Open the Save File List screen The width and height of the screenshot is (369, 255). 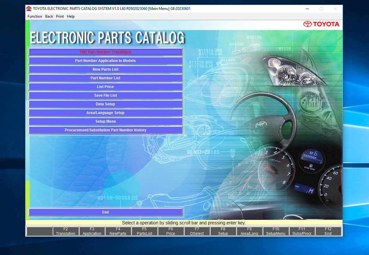105,95
